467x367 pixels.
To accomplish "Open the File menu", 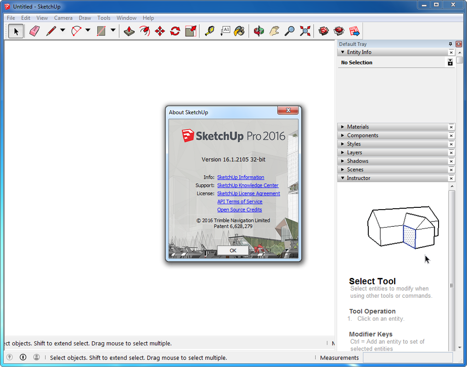I will pos(11,18).
